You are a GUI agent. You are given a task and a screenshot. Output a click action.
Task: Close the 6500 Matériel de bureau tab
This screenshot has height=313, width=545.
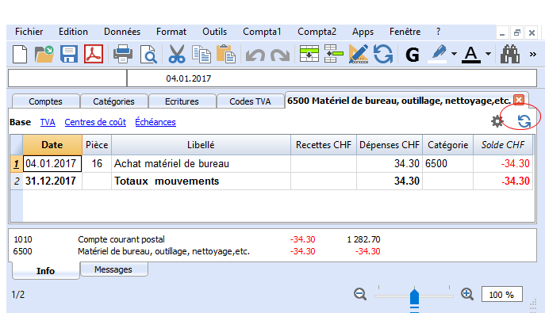(x=519, y=101)
